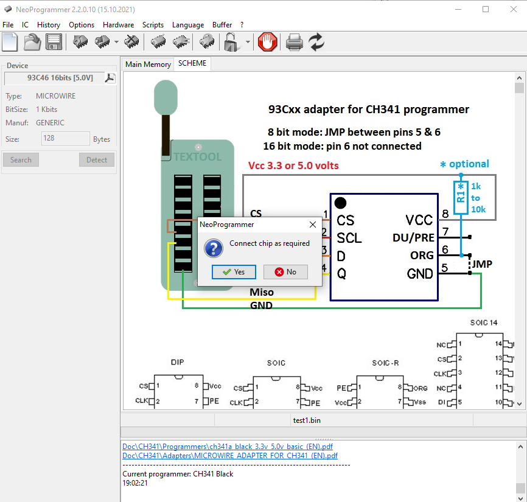Click the MICROWIRE type value

(x=56, y=96)
